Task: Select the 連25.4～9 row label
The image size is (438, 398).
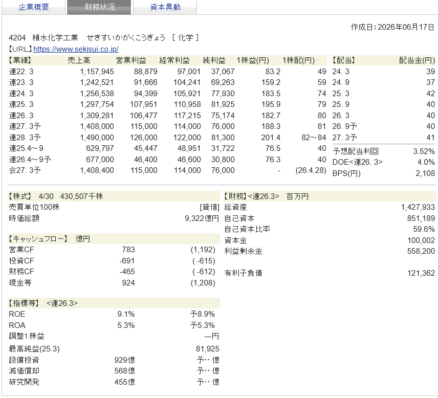Action: click(26, 148)
